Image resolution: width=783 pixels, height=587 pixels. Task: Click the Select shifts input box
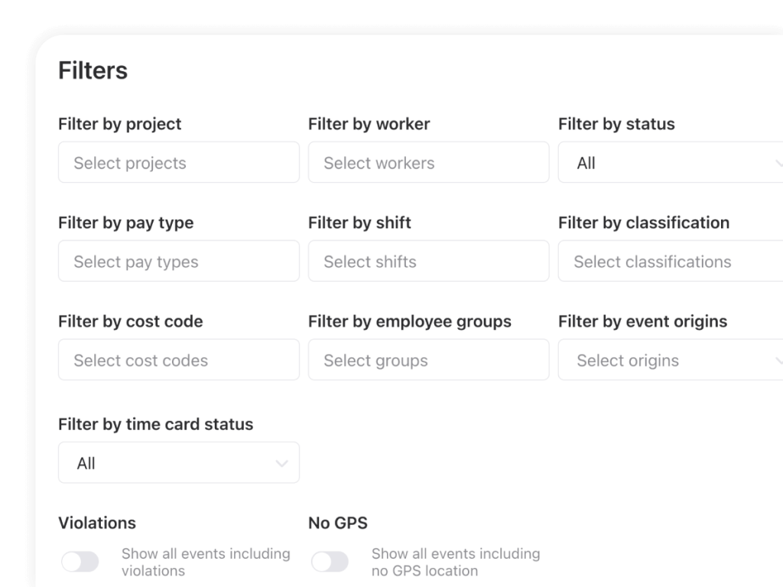click(428, 261)
